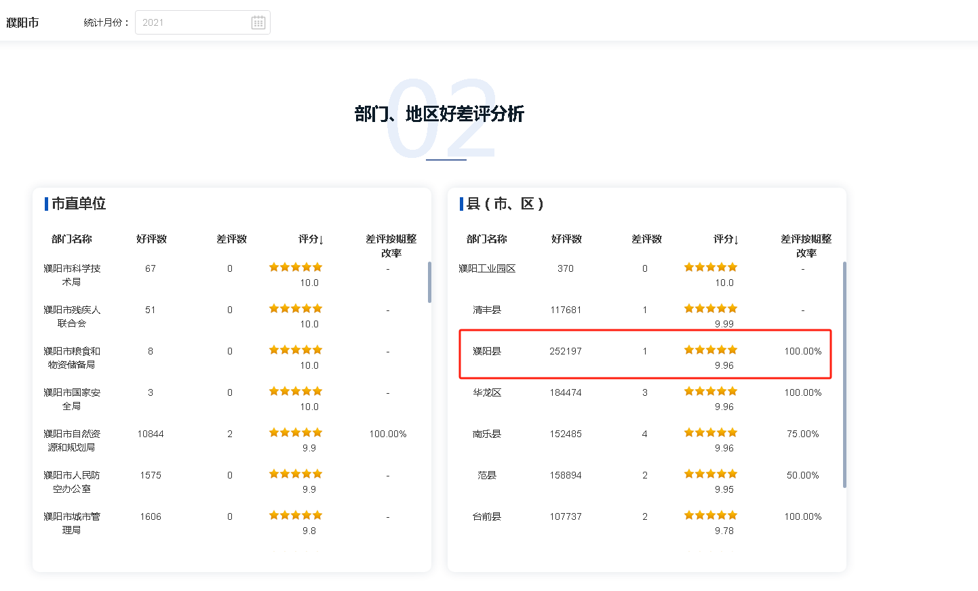Open the calendar picker icon for 统计月份
The image size is (978, 591).
pyautogui.click(x=258, y=22)
